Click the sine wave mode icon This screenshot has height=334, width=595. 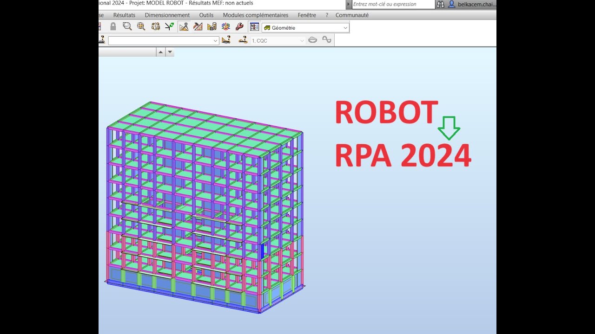click(327, 40)
